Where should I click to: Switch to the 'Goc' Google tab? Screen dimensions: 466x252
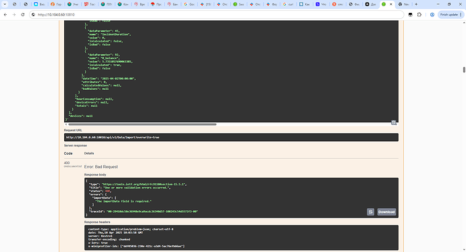point(189,4)
